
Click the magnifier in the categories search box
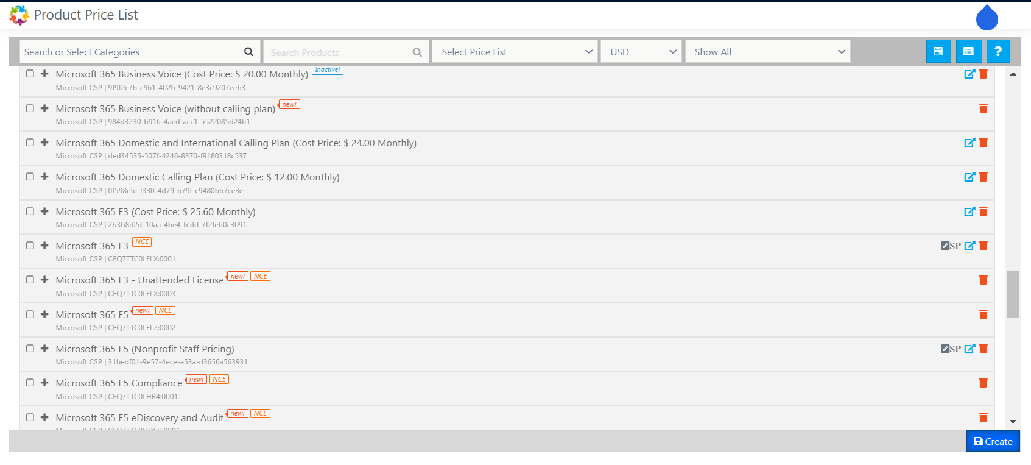pos(248,52)
